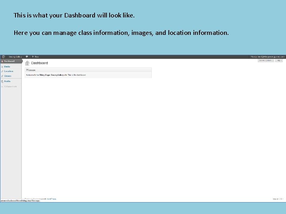Select Dashboard in the sidebar menu
The image size is (286, 214).
tap(11, 61)
